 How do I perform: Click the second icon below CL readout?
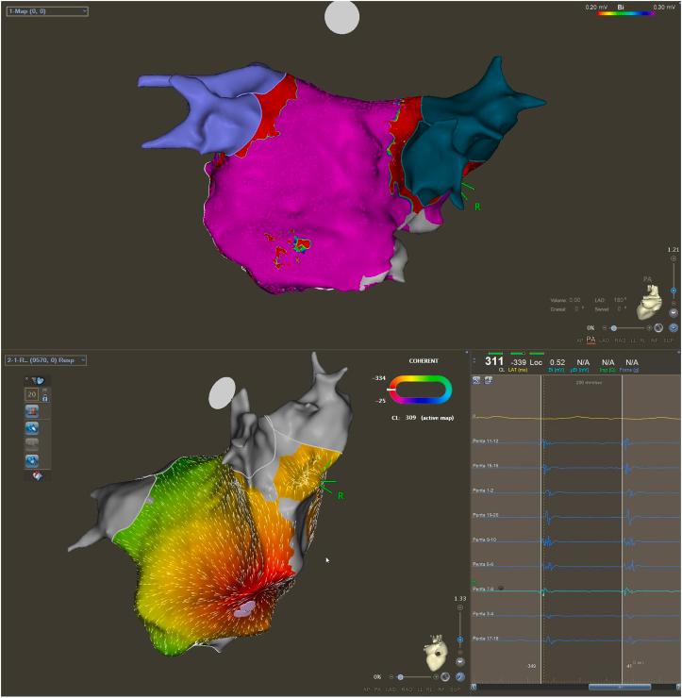coord(490,379)
